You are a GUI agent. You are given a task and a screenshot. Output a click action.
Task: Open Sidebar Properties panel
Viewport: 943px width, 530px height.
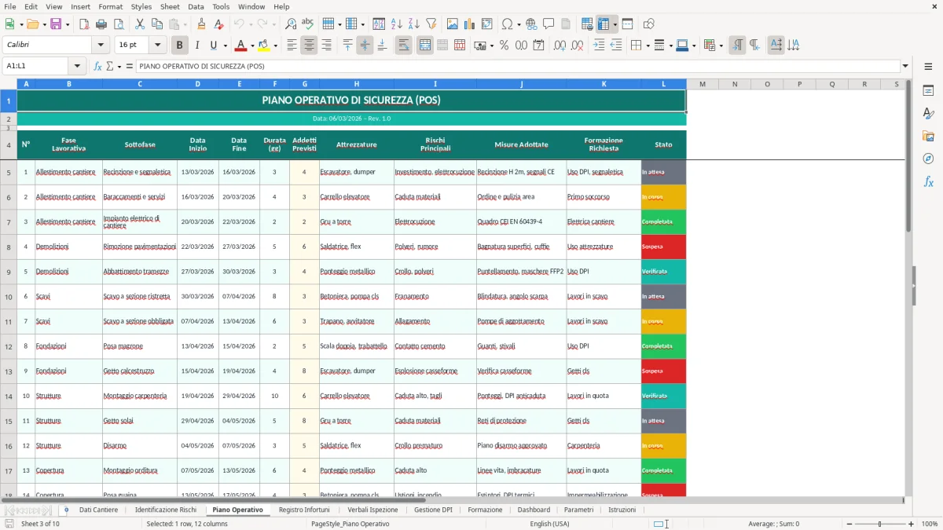click(x=928, y=91)
